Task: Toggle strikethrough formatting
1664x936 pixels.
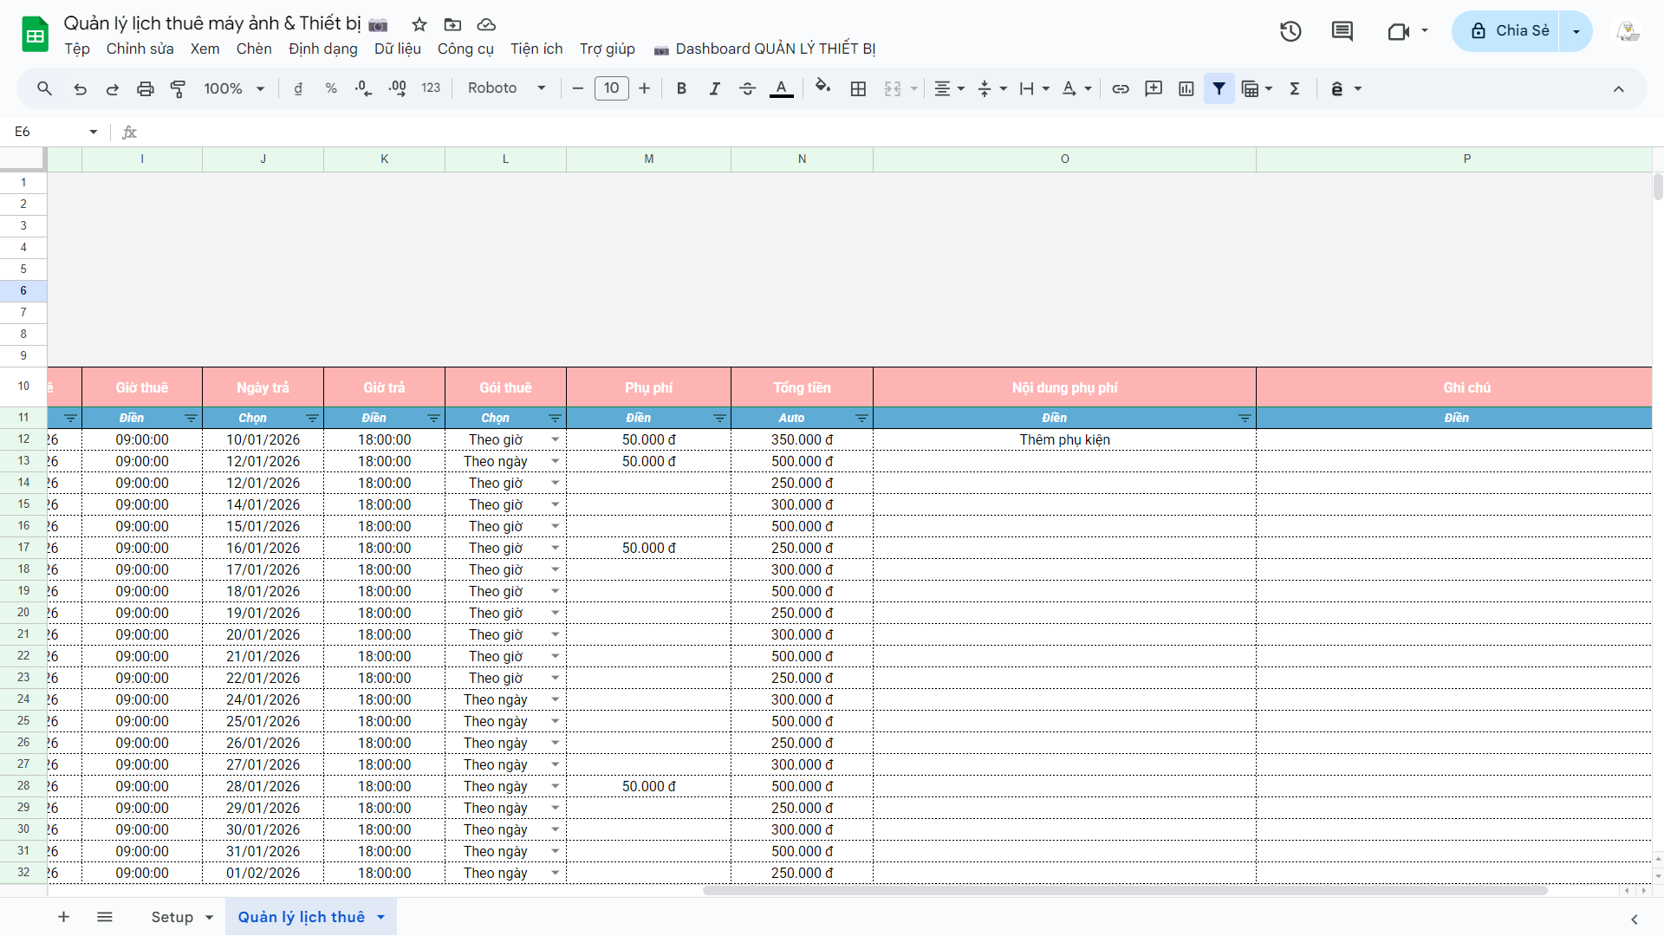Action: 747,88
